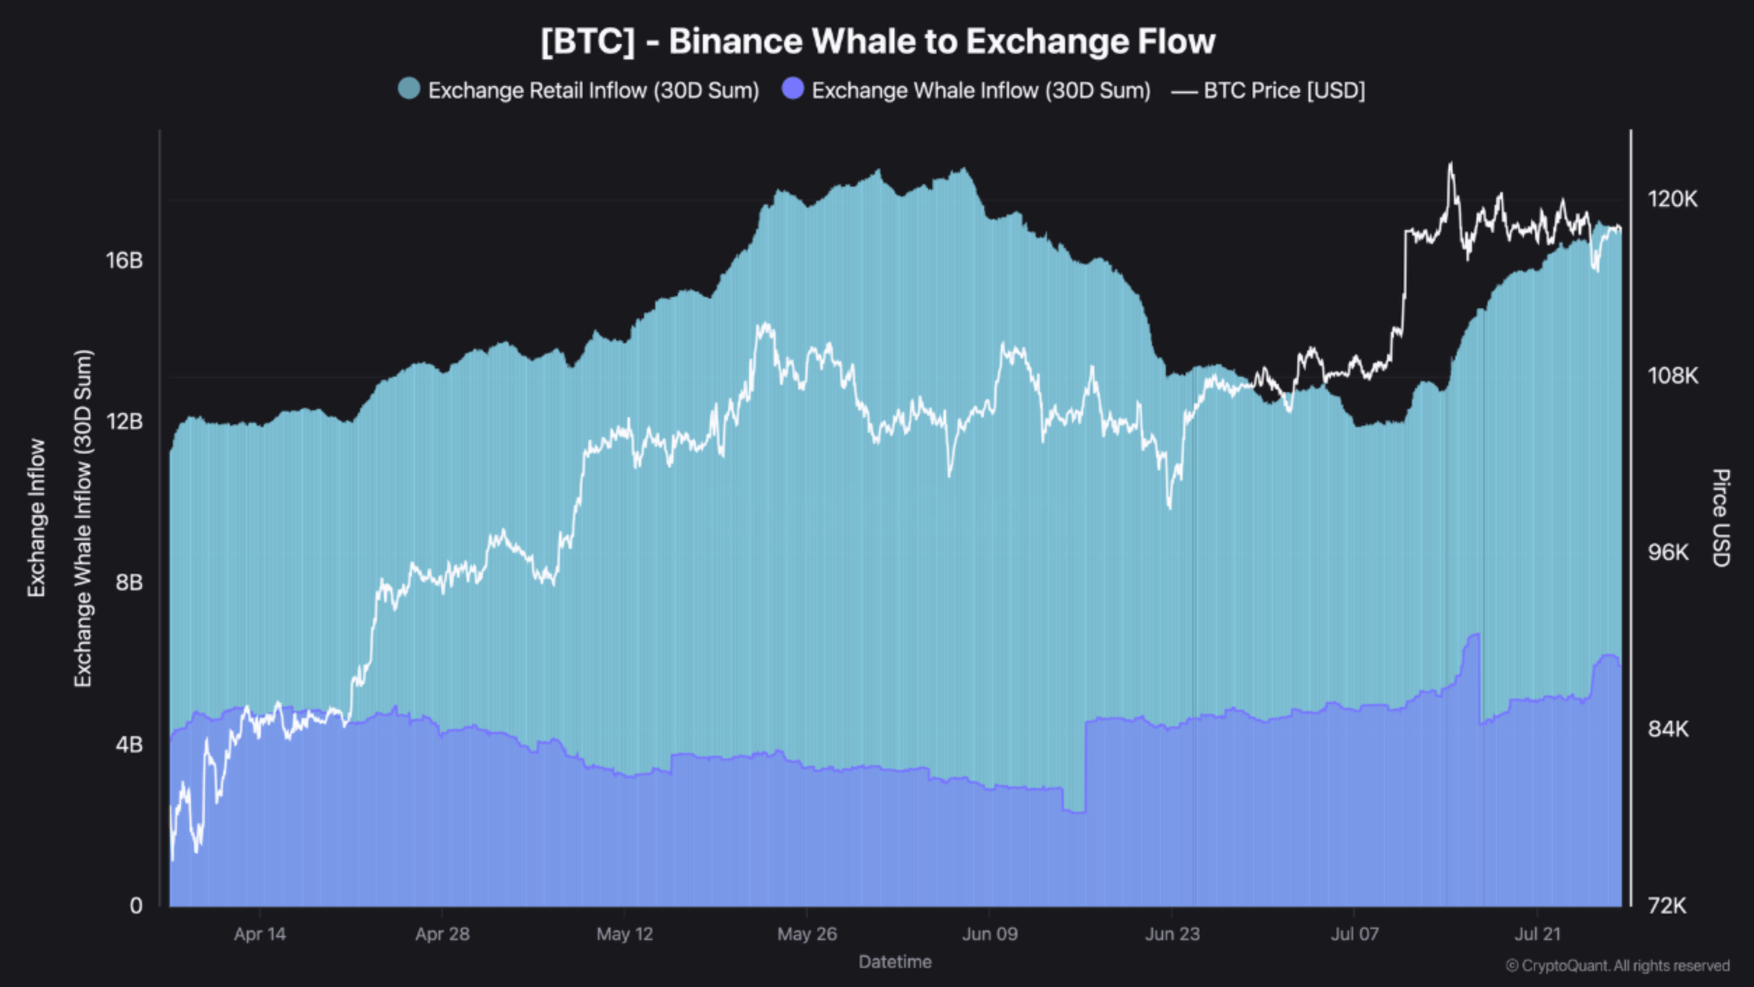Viewport: 1754px width, 987px height.
Task: Click the white BTC Price legend line marker
Action: pyautogui.click(x=1184, y=92)
